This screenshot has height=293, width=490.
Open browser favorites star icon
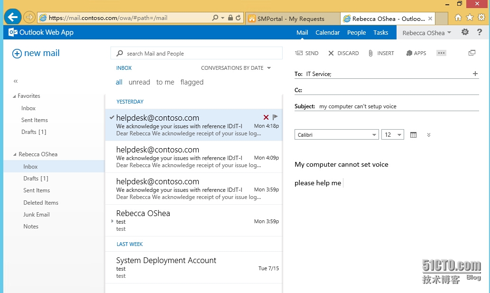pyautogui.click(x=470, y=18)
